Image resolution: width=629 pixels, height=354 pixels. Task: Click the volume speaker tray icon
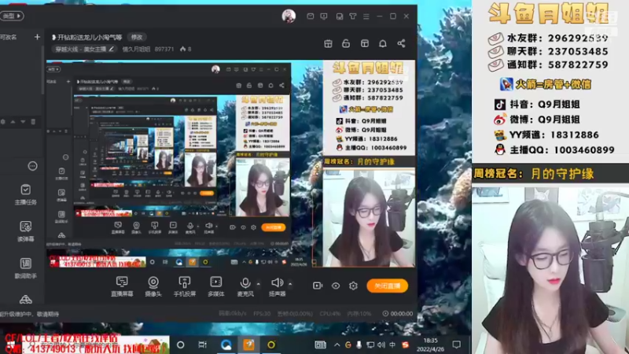381,345
